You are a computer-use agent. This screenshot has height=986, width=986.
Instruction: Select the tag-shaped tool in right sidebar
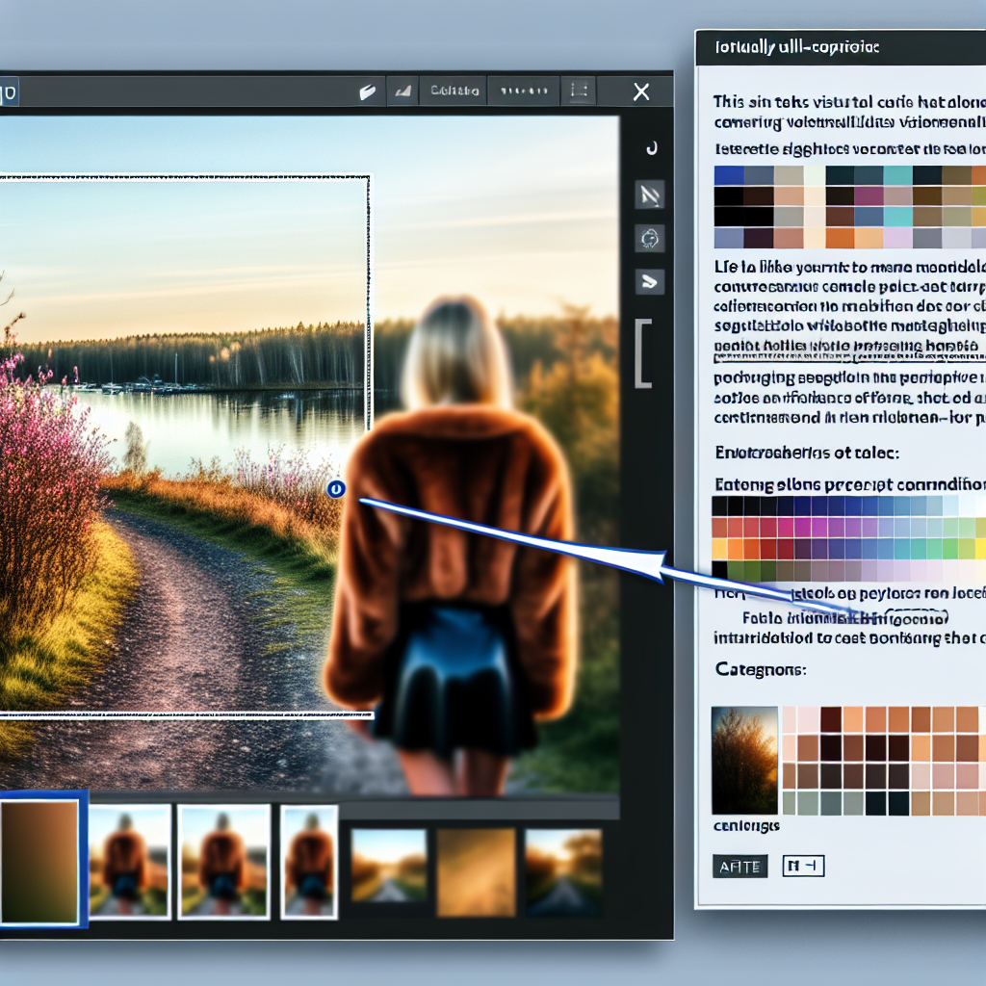[x=649, y=281]
